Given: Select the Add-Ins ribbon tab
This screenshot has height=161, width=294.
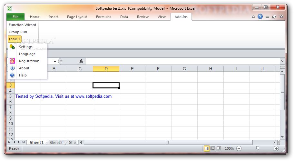Looking at the screenshot, I should tap(181, 17).
